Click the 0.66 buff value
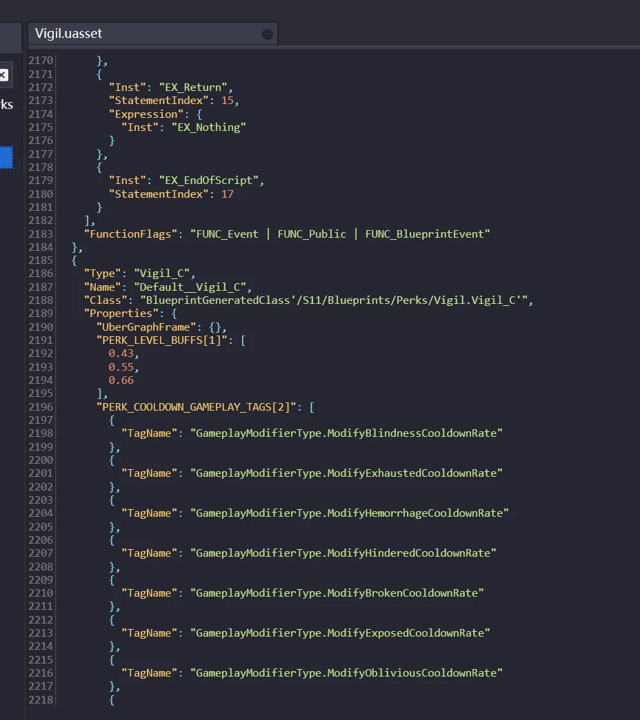Screen dimensions: 640x720 (x=121, y=380)
